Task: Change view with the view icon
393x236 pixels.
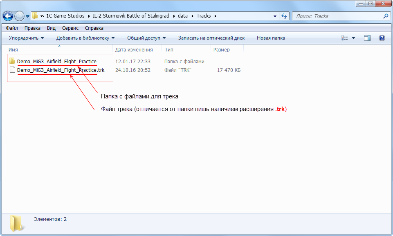Action: click(345, 38)
